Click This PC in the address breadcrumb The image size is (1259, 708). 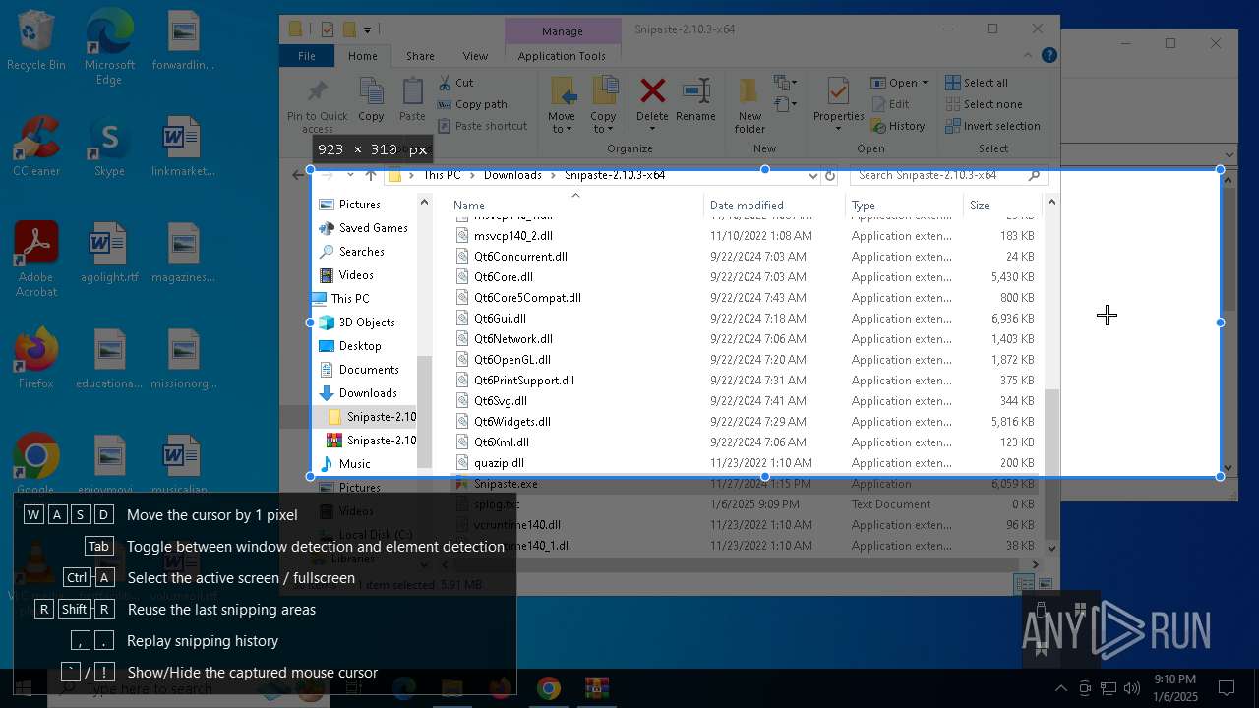pyautogui.click(x=442, y=175)
